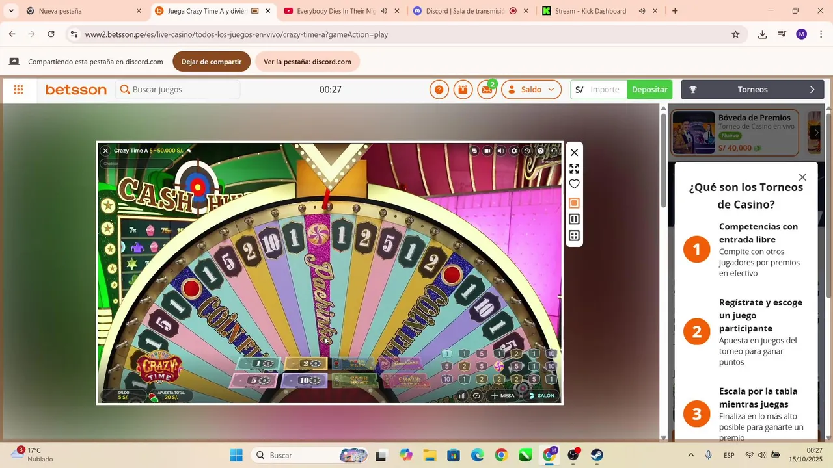Screen dimensions: 833x468
Task: Click the autoplay loop icon
Action: tap(476, 396)
